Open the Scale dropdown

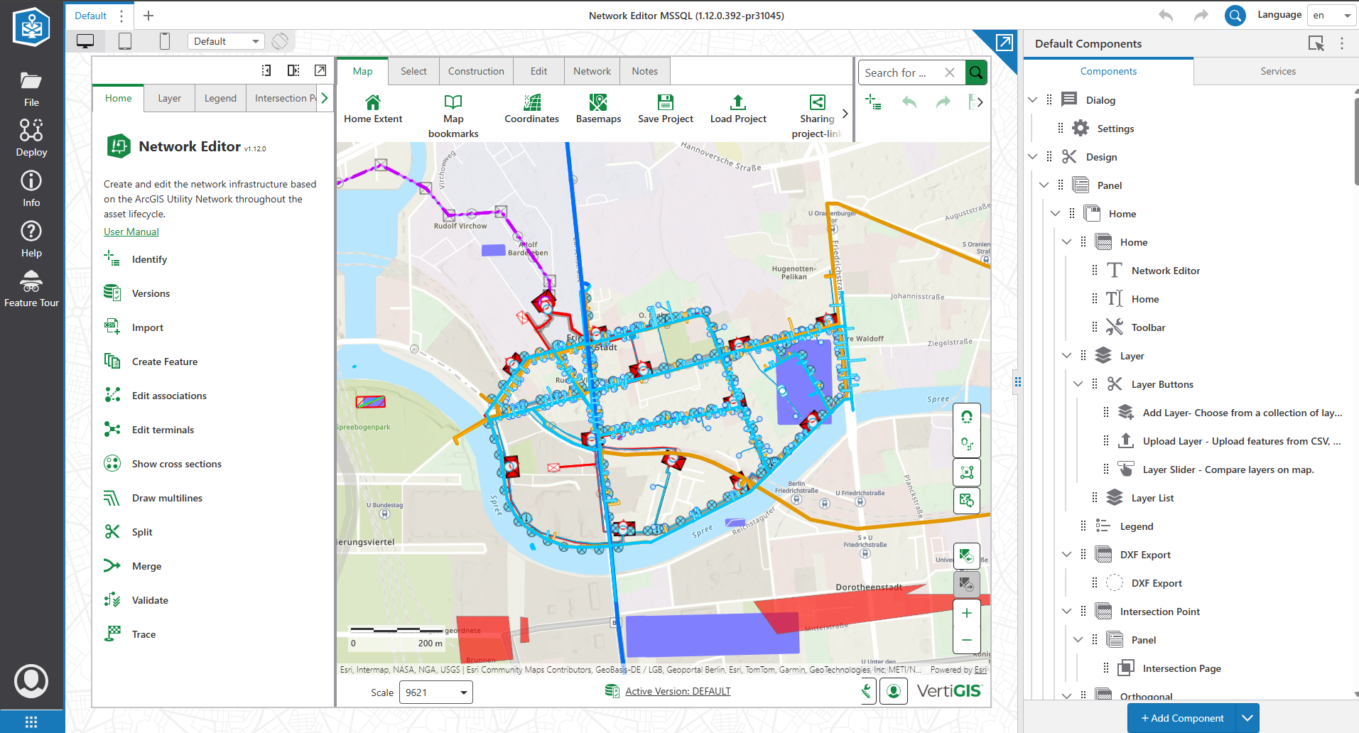pos(436,693)
